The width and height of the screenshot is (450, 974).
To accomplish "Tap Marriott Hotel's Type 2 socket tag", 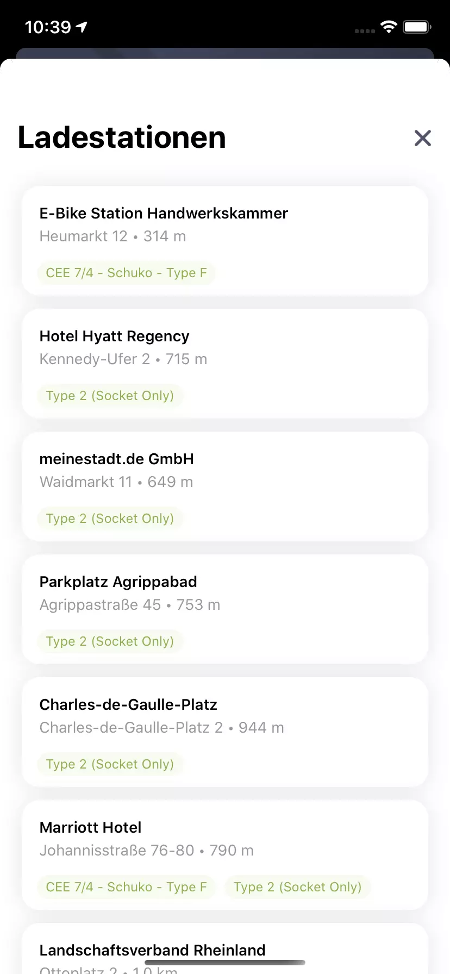I will click(297, 887).
